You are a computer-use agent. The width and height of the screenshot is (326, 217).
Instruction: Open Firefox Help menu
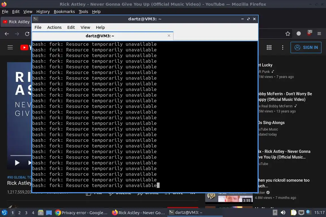click(96, 12)
